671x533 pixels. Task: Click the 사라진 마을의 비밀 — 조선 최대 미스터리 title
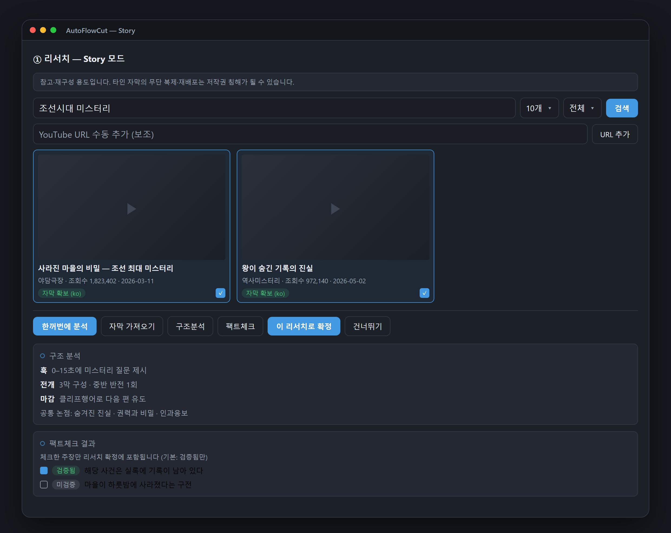coord(106,268)
